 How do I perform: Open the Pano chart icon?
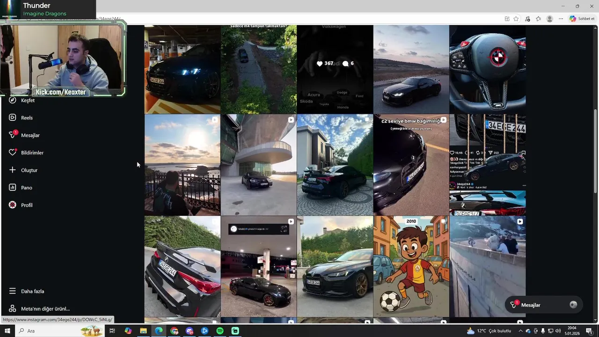[13, 187]
